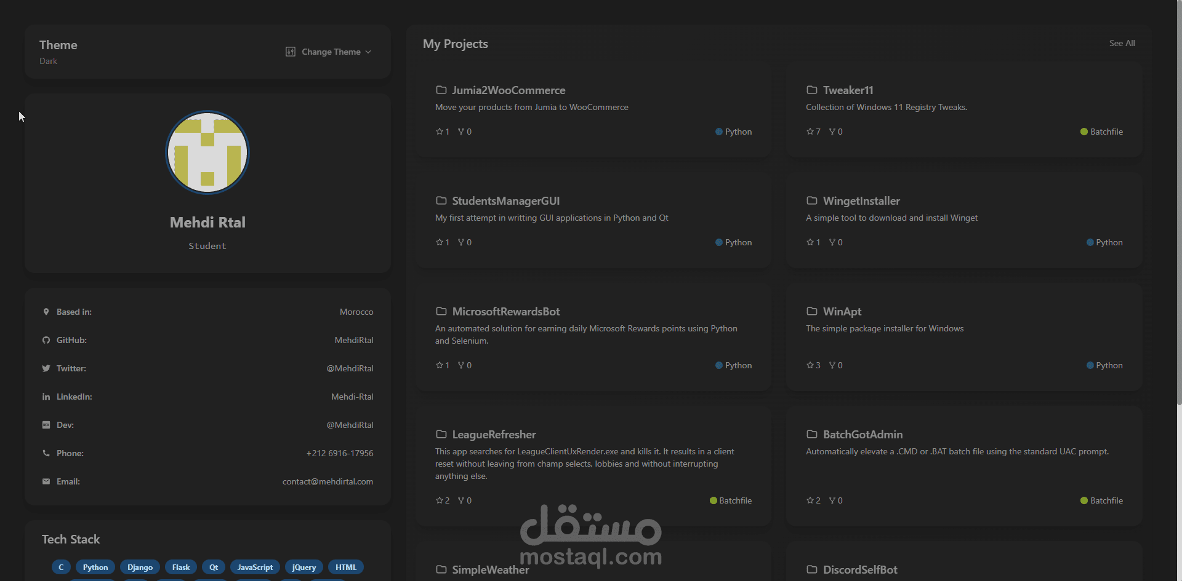Open the MicrosoftRewardsBot project title
The height and width of the screenshot is (581, 1182).
tap(506, 312)
